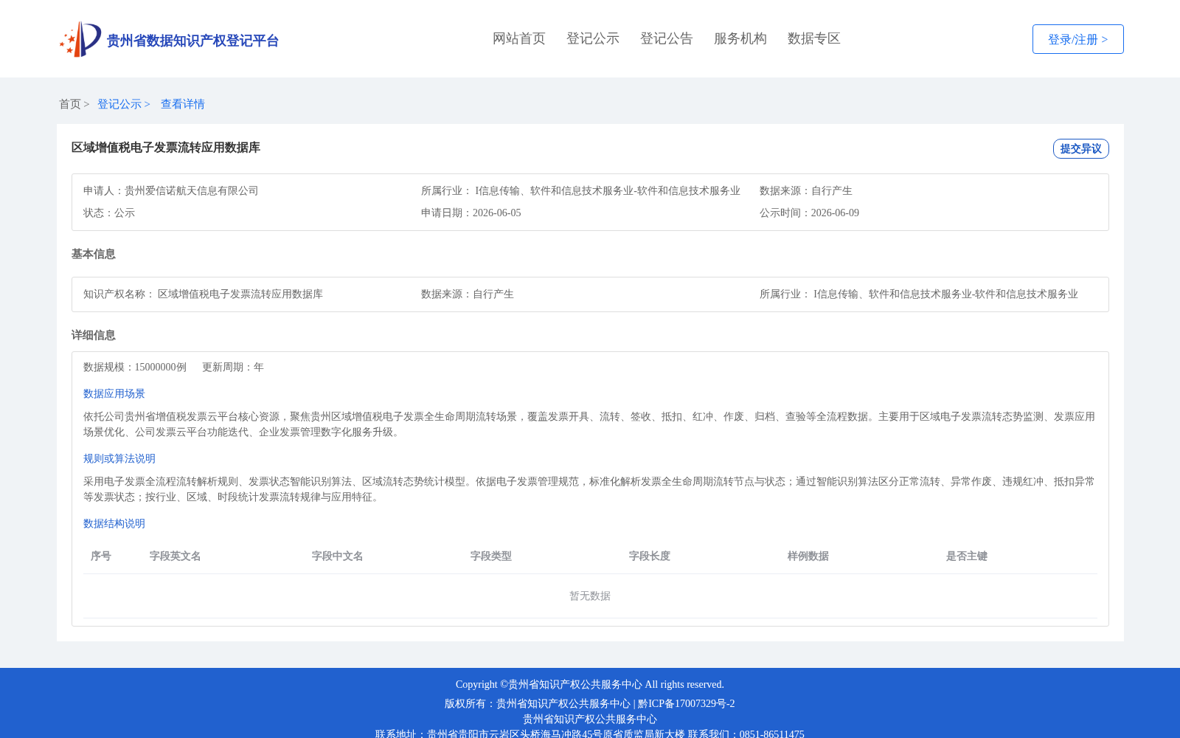This screenshot has width=1180, height=738.
Task: Click the 详细信息 section heading
Action: coord(94,335)
